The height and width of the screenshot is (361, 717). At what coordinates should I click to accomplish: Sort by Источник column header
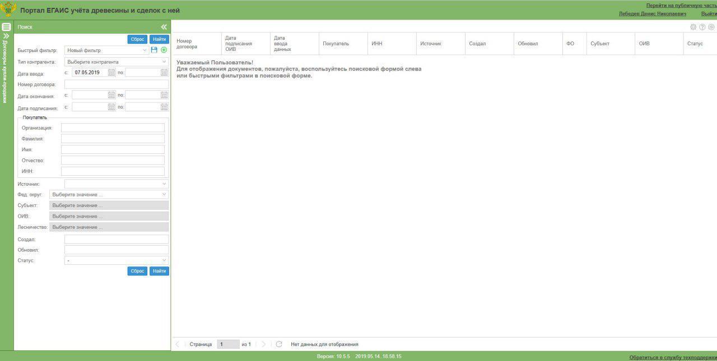coord(440,44)
